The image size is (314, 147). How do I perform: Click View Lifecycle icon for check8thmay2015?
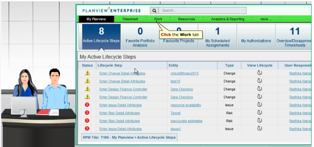[x=260, y=73]
